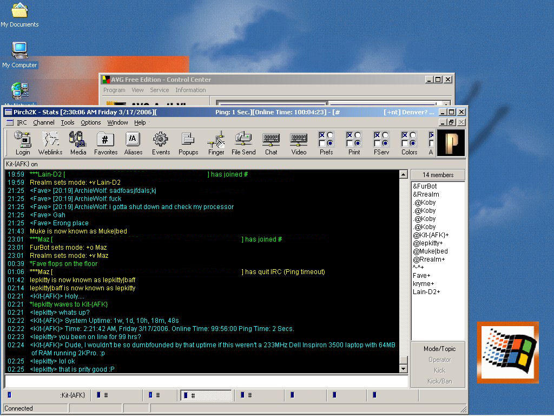554x416 pixels.
Task: Show the Favorites channel list
Action: pyautogui.click(x=105, y=144)
